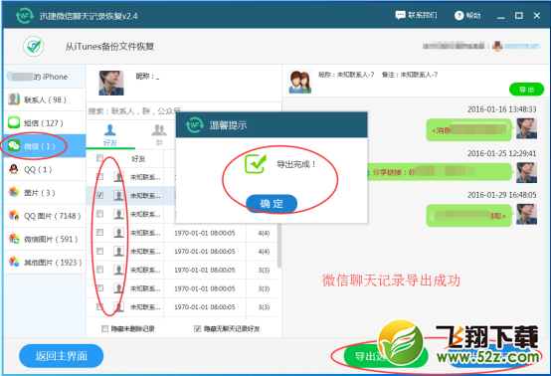The height and width of the screenshot is (376, 551).
Task: Click the last row's 1970-01-01 08:00:05 date cell
Action: pyautogui.click(x=205, y=306)
